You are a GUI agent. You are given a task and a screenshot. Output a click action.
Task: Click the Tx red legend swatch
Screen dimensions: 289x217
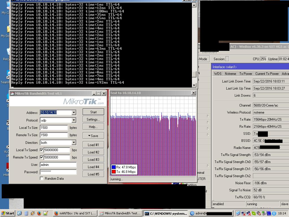tap(113, 172)
